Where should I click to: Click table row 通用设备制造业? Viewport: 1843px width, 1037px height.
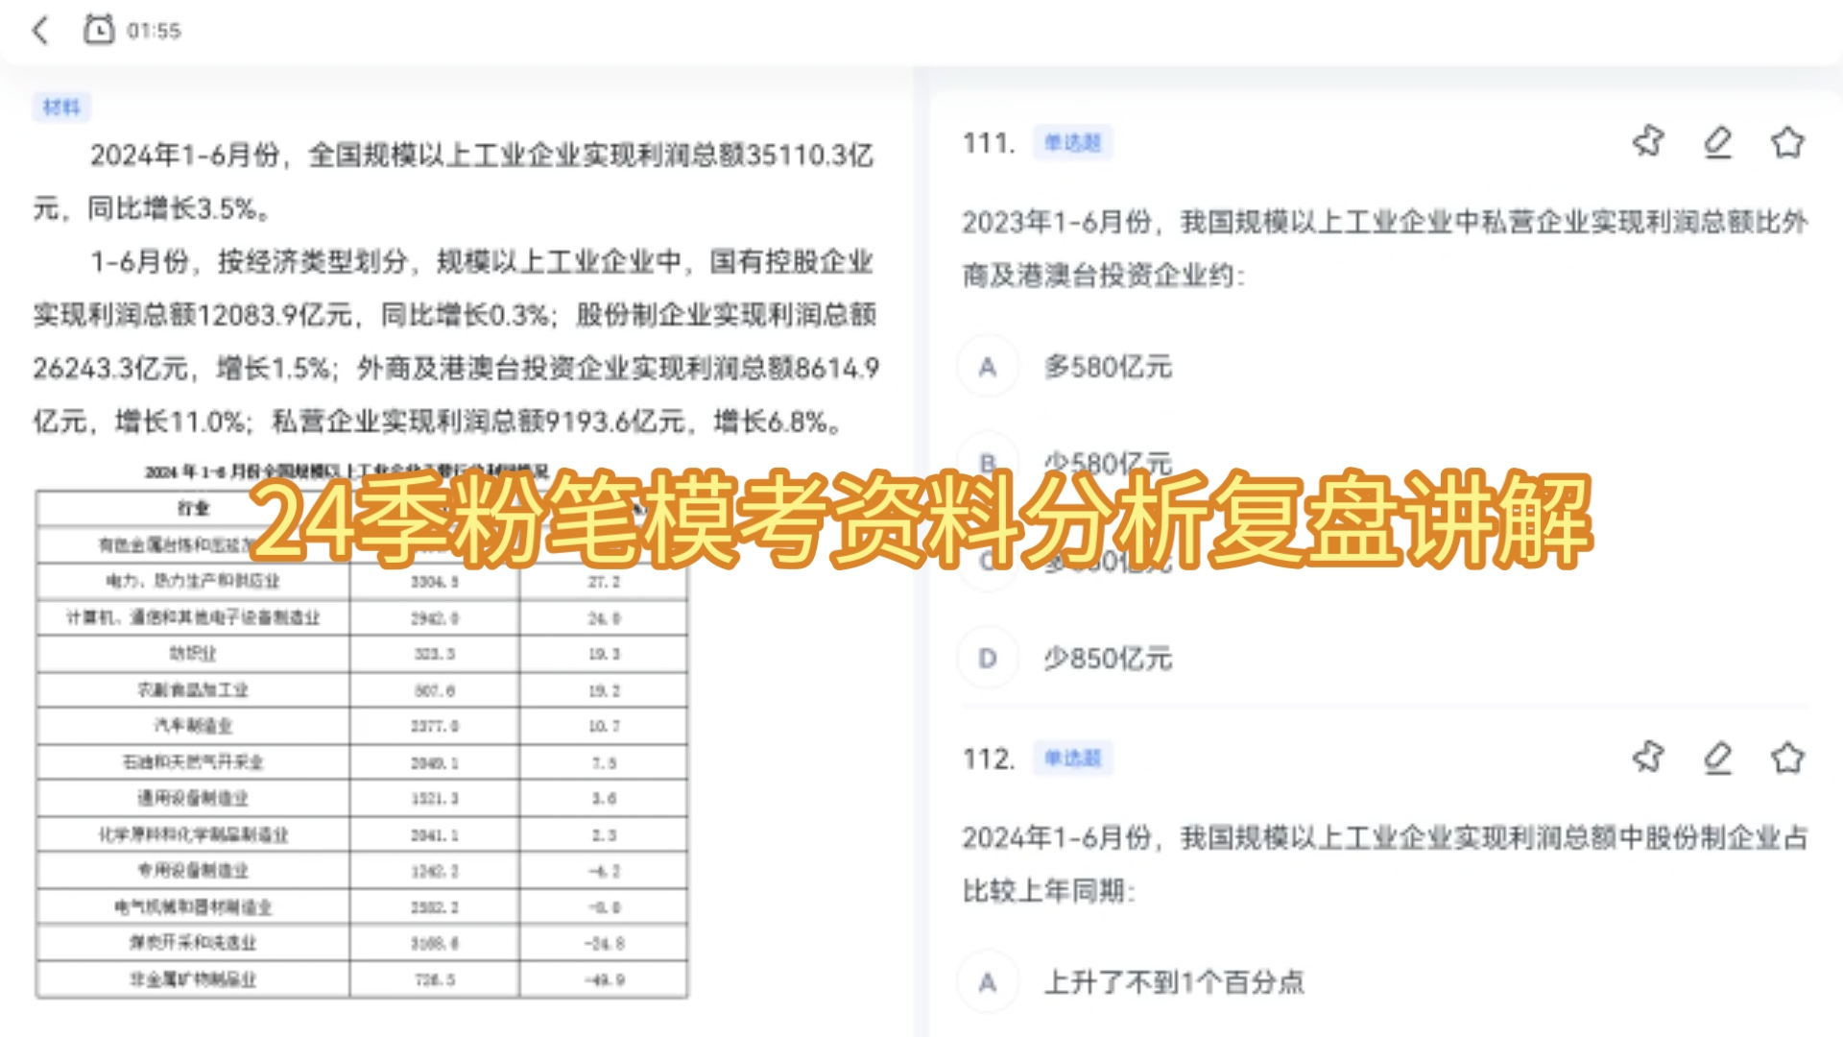tap(362, 798)
